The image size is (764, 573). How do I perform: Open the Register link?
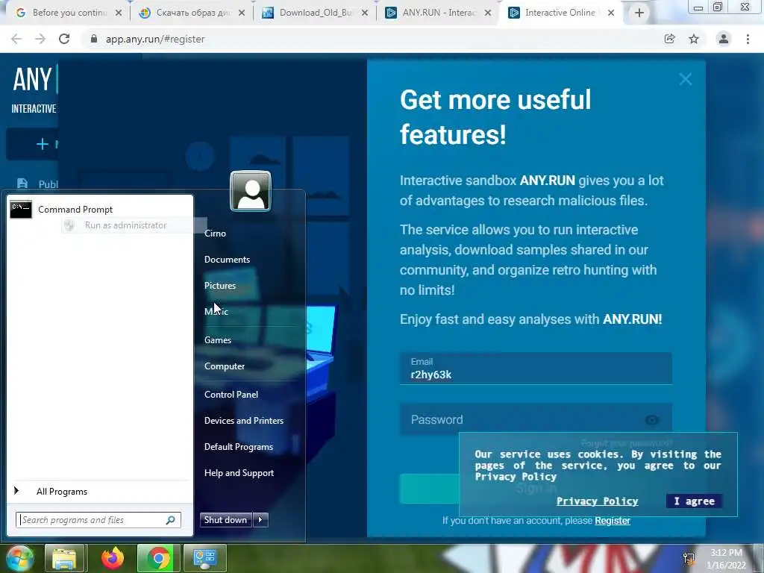(613, 520)
